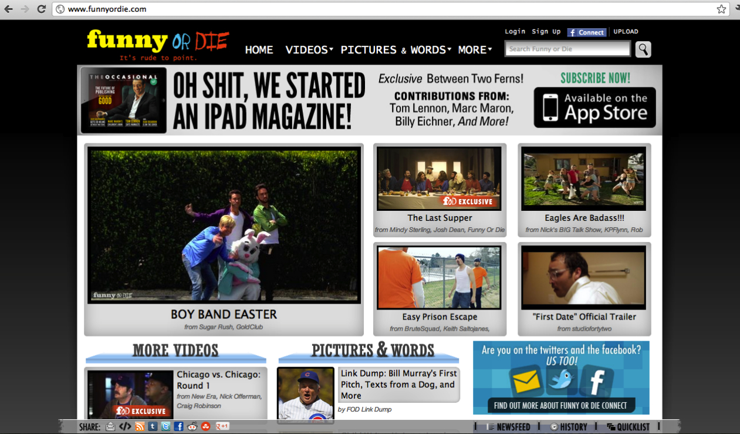The width and height of the screenshot is (740, 434).
Task: Open the Chicago vs. Chicago: Round 1 title
Action: click(218, 380)
